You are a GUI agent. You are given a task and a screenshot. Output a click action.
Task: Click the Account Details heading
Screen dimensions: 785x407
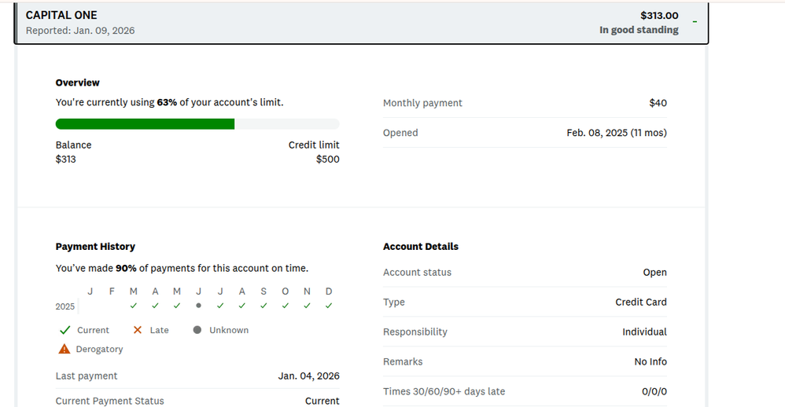pyautogui.click(x=421, y=247)
